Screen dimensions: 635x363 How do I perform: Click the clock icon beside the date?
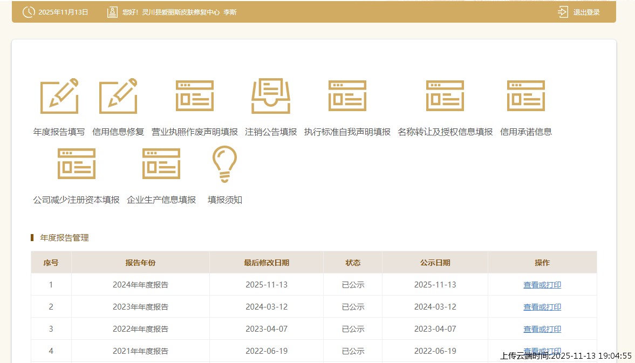point(29,12)
